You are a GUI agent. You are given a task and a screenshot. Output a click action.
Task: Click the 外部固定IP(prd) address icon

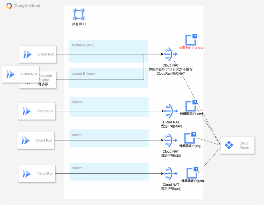click(x=192, y=173)
